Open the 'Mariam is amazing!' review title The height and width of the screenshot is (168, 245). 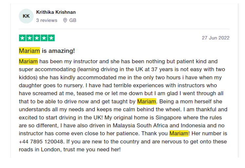[47, 51]
